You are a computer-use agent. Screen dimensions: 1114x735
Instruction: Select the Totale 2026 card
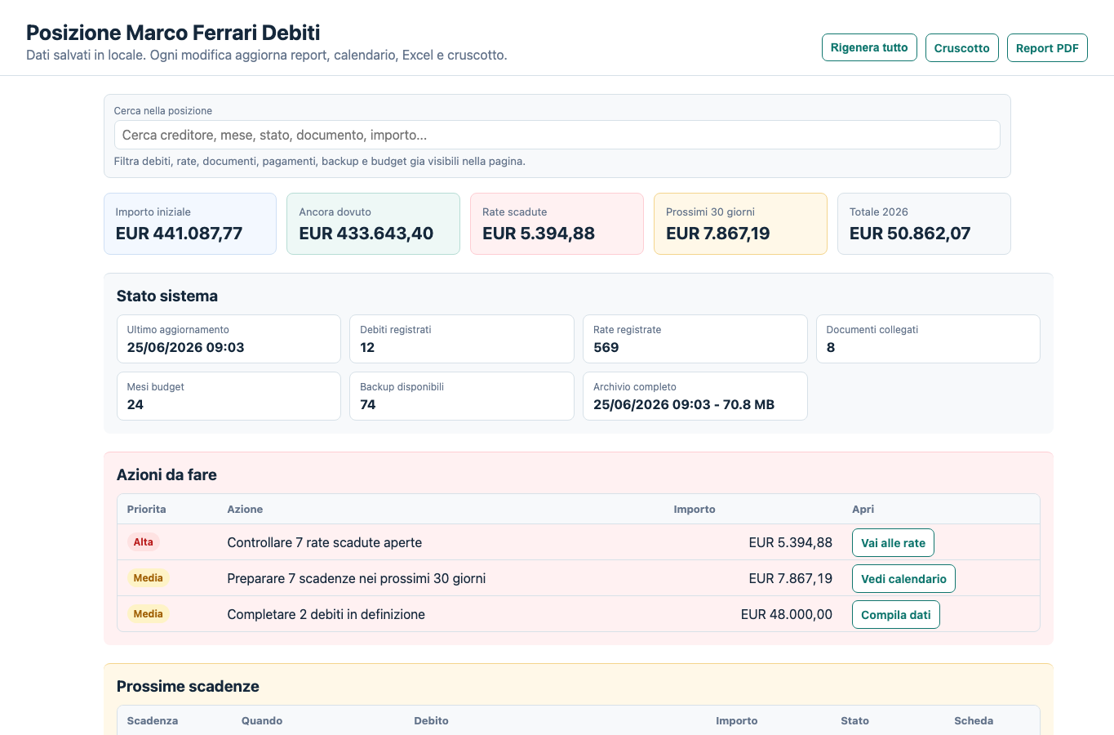924,224
